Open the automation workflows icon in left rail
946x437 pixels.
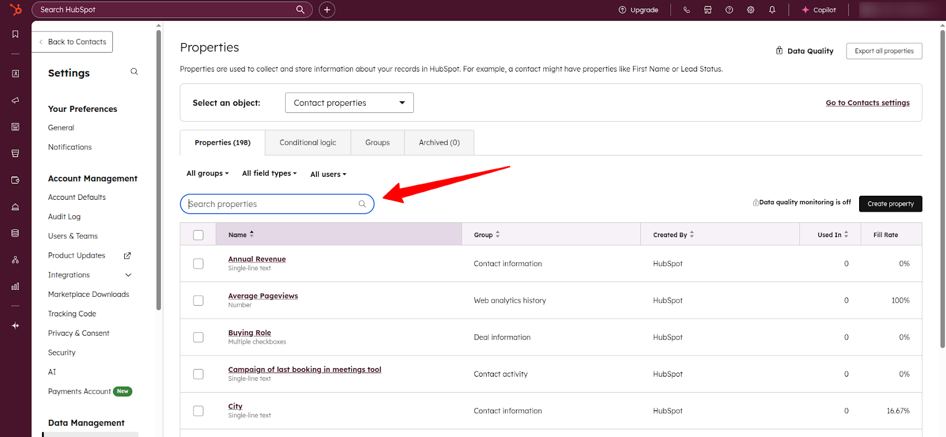[x=15, y=260]
